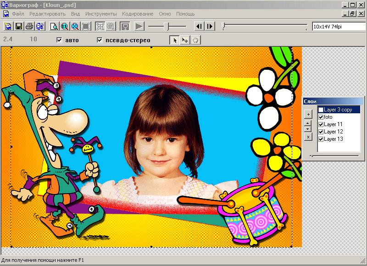Screen dimensions: 367x266
Task: Step to the previous frame
Action: tap(199, 26)
